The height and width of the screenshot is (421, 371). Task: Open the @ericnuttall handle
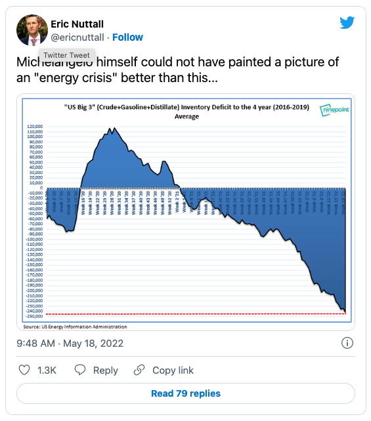click(x=77, y=37)
